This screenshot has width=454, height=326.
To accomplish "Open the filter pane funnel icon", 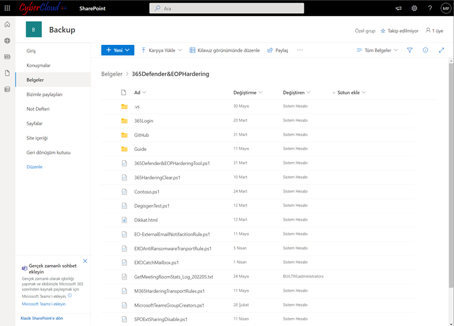I will point(409,50).
